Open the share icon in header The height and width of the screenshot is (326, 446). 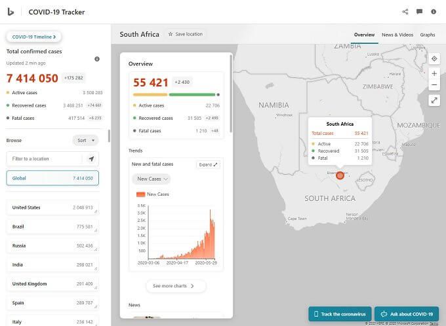pos(405,12)
